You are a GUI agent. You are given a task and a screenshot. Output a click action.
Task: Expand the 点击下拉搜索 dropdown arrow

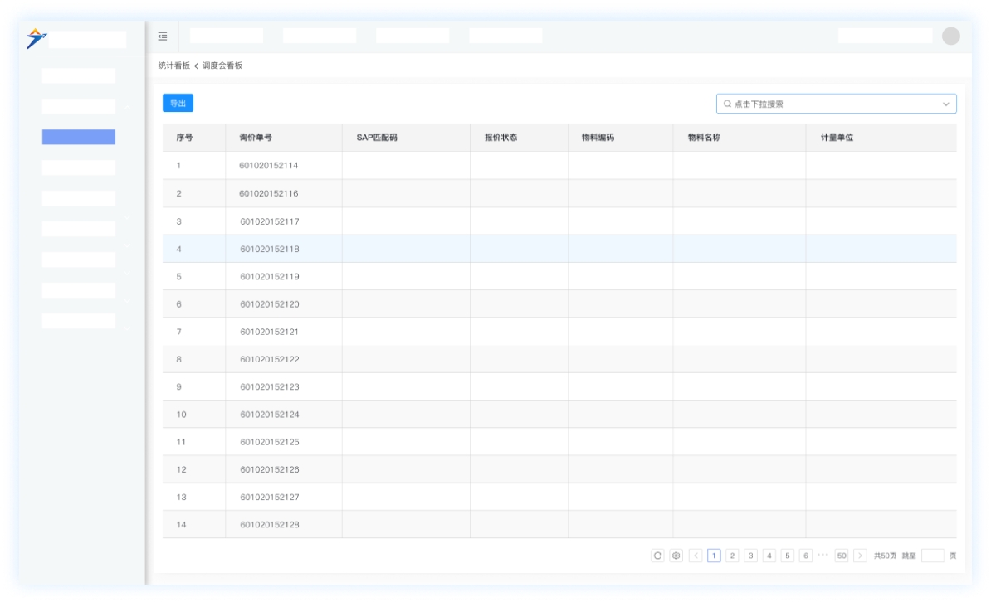[945, 104]
